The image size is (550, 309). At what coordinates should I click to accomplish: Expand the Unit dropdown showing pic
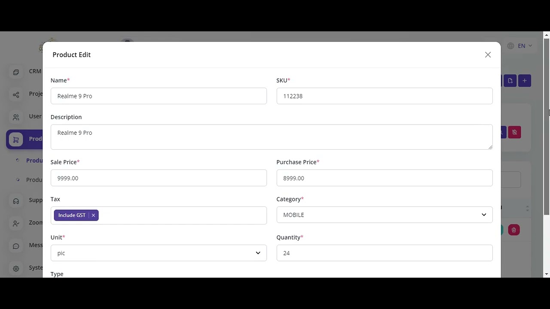(x=159, y=253)
